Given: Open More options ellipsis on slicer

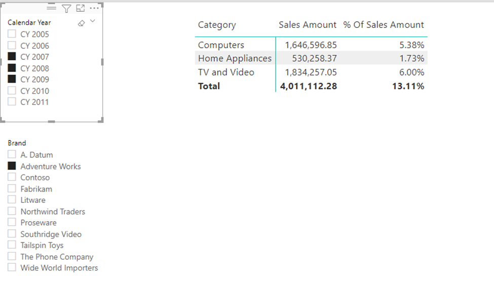Looking at the screenshot, I should (94, 8).
